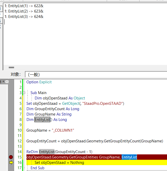Close the macro tab with the X icon
The height and width of the screenshot is (171, 167).
[7, 82]
